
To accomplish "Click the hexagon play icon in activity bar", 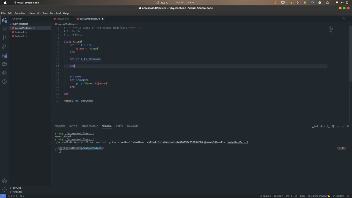I will [4, 73].
